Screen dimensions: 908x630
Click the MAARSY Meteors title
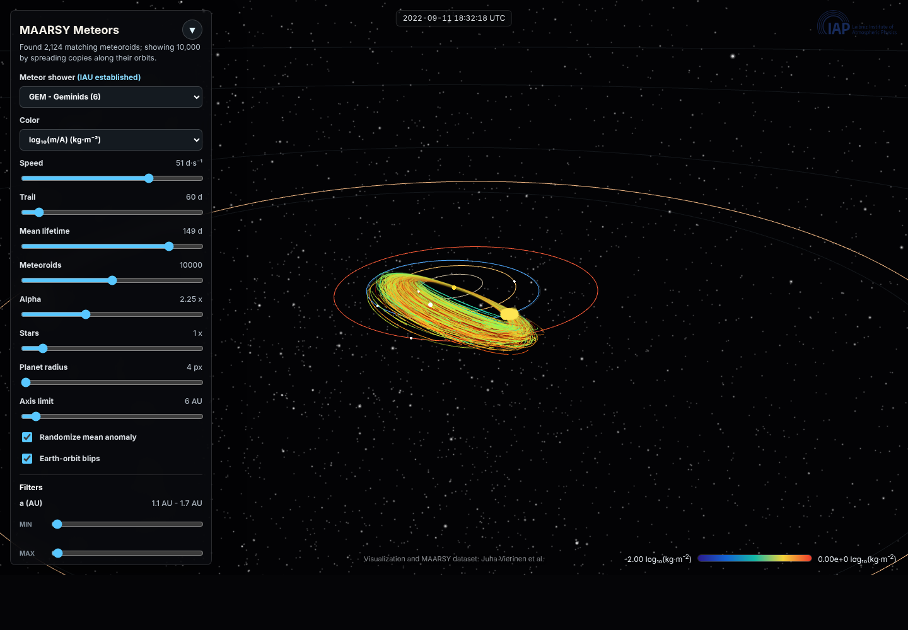[x=69, y=30]
